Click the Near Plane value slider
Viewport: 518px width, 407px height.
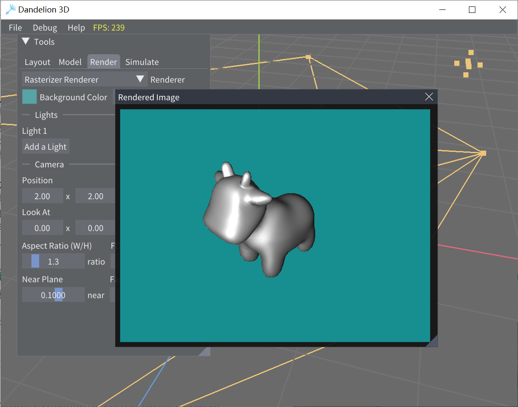pos(53,295)
